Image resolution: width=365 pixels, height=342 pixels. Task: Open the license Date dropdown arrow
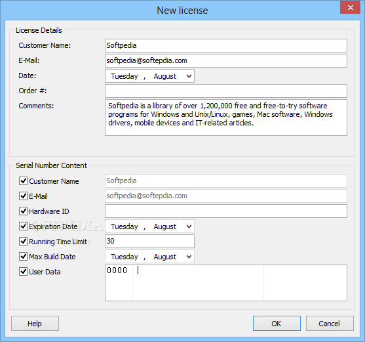(x=189, y=76)
